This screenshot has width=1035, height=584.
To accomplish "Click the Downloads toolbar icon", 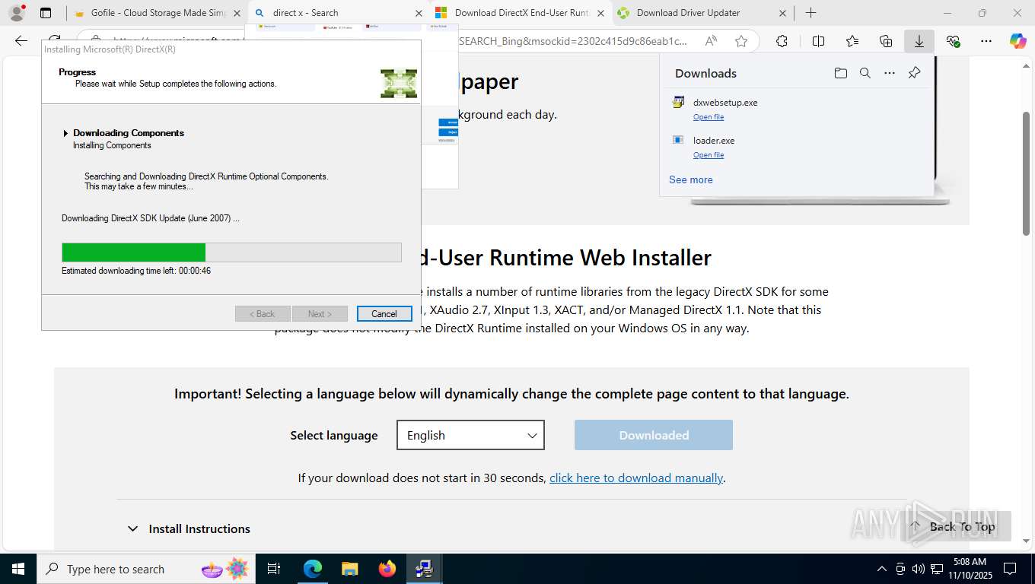I will pos(919,41).
